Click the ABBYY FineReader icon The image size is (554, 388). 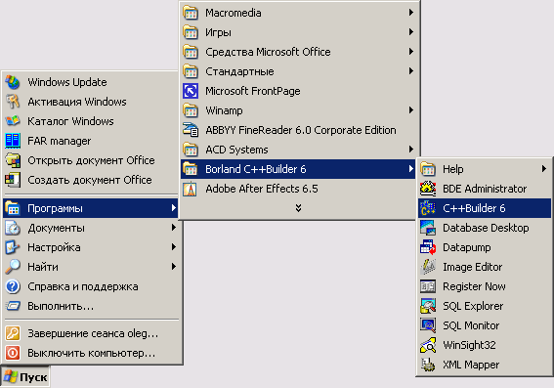191,130
